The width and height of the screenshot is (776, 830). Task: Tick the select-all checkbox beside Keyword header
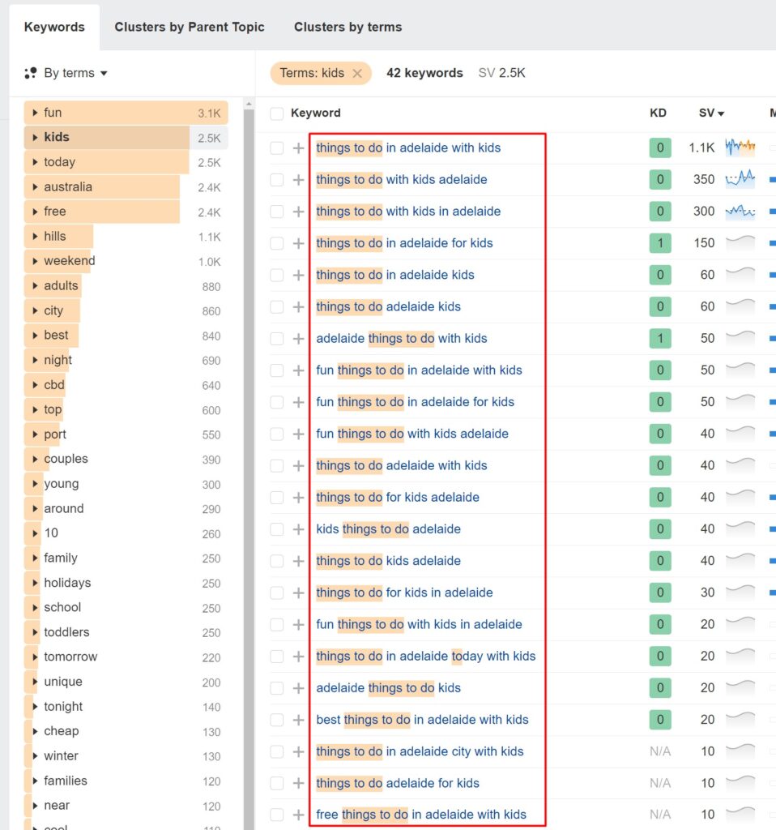[277, 113]
